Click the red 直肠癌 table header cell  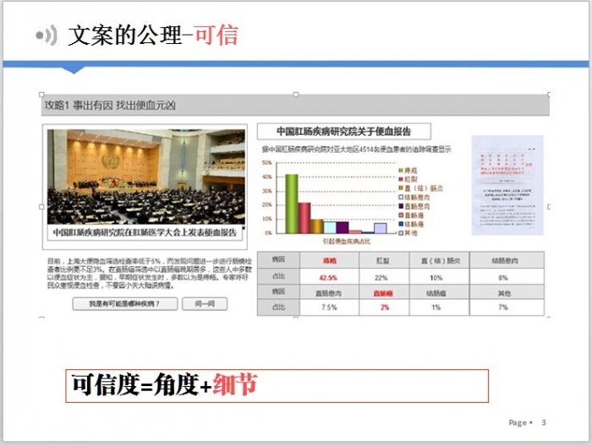point(385,292)
